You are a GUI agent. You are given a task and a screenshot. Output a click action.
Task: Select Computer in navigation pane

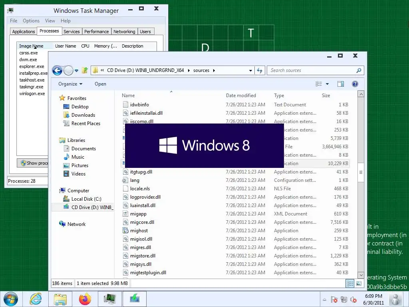pos(78,191)
